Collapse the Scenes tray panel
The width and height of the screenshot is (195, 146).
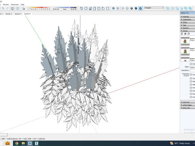pos(188,31)
